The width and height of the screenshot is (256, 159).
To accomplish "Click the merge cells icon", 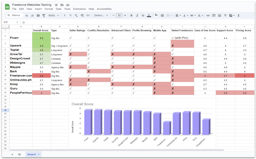I will point(168,15).
